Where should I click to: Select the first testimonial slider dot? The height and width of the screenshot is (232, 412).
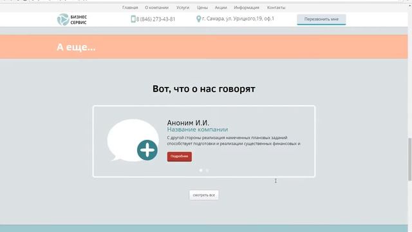(201, 170)
